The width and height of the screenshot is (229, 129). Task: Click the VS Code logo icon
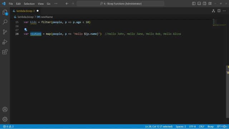click(4, 4)
